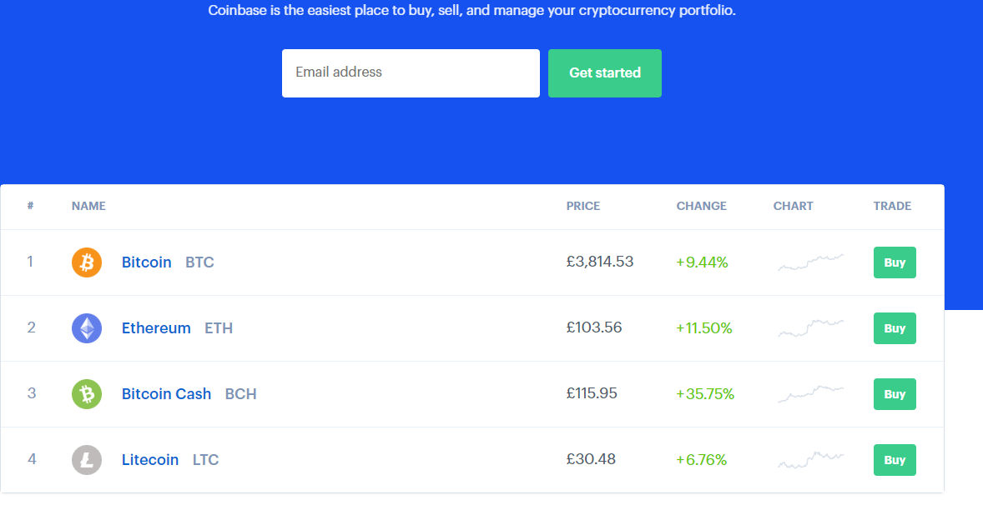Open the Ethereum name link
The image size is (983, 525).
tap(156, 327)
